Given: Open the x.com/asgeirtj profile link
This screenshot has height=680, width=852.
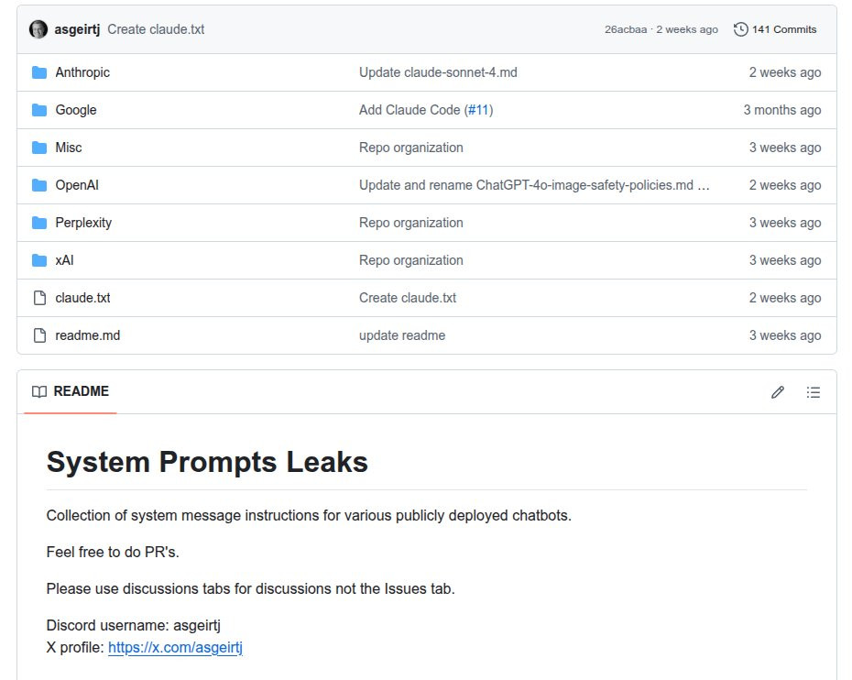Looking at the screenshot, I should pyautogui.click(x=175, y=648).
